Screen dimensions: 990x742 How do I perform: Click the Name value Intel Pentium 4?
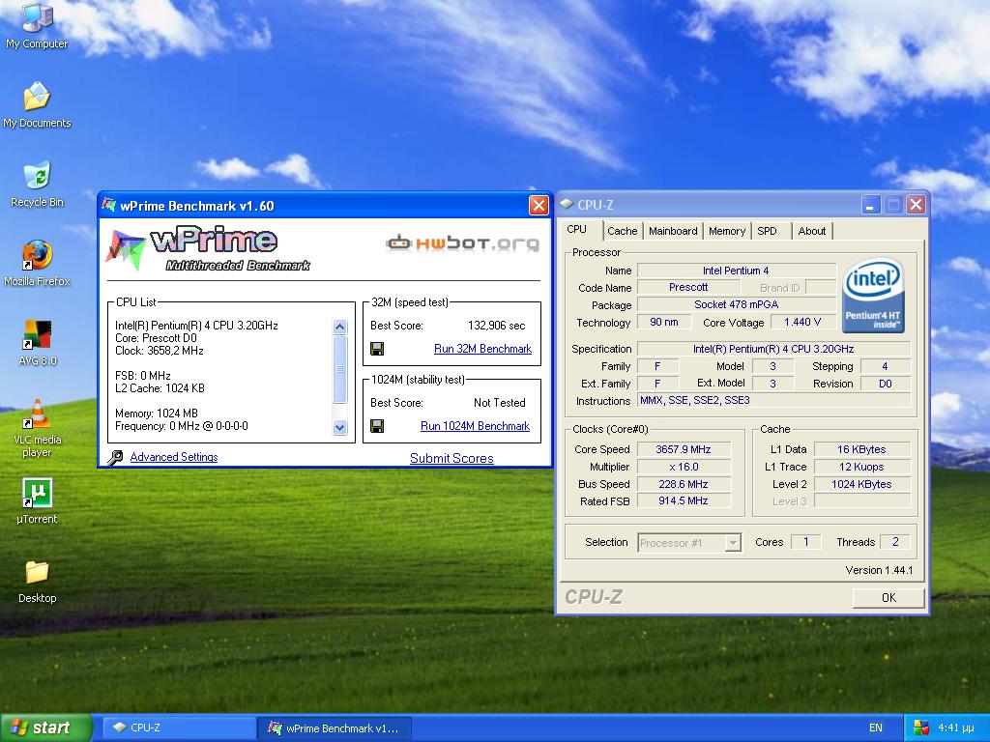pos(736,271)
